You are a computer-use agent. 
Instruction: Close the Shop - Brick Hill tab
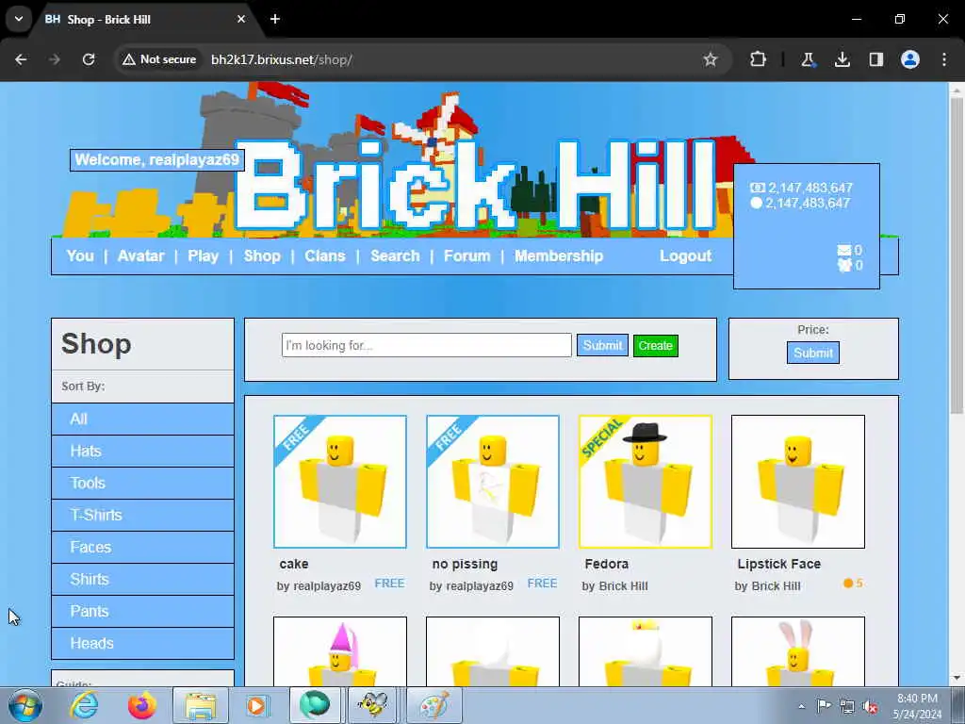click(x=241, y=19)
